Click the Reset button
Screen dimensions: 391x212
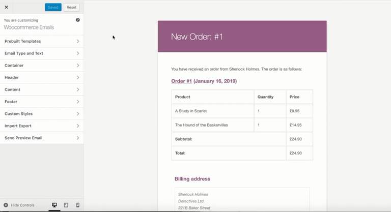tap(72, 7)
